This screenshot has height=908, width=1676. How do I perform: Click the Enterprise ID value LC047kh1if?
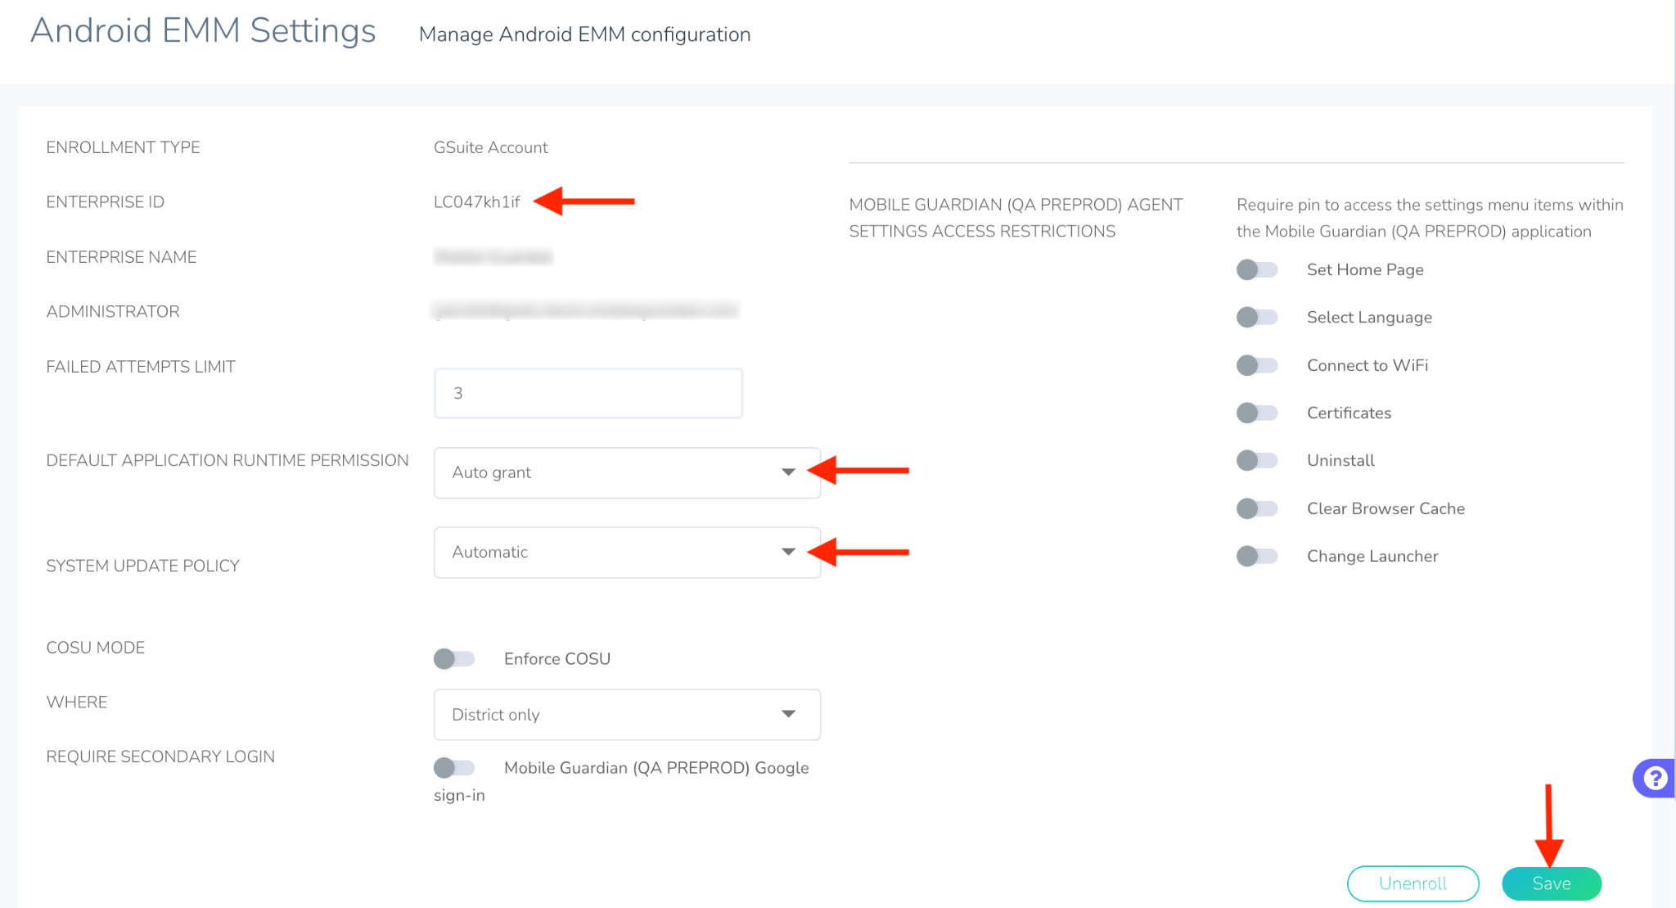point(476,201)
